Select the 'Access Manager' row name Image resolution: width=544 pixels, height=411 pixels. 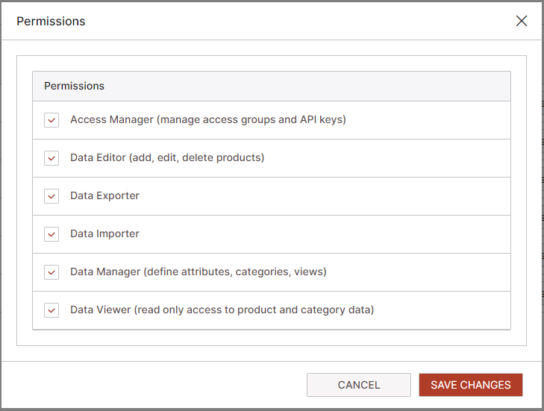[112, 119]
